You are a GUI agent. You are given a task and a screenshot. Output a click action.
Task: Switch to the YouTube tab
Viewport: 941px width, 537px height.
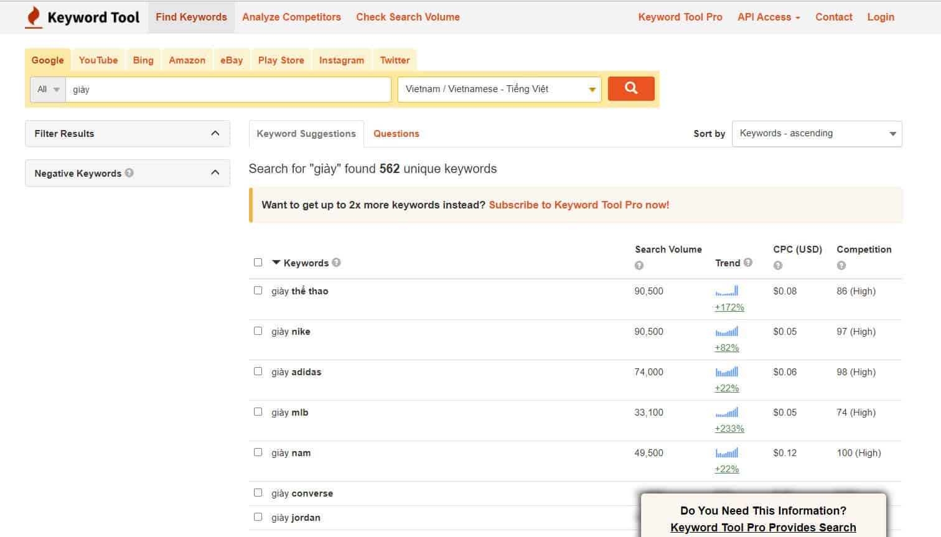coord(98,60)
